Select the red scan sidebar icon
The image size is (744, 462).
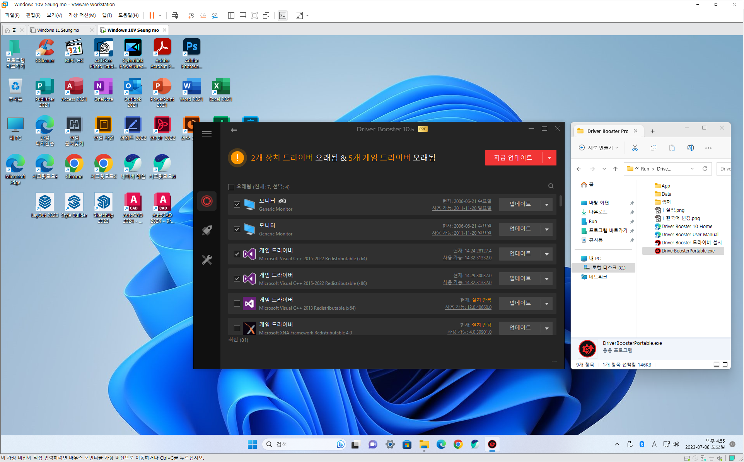[x=207, y=201]
